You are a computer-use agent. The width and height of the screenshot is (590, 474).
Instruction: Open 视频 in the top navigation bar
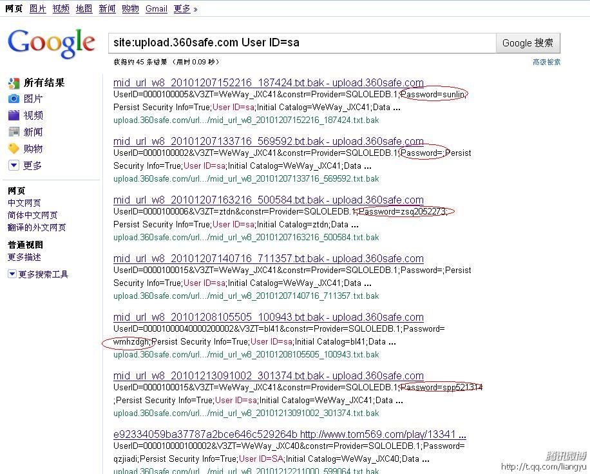tap(61, 8)
